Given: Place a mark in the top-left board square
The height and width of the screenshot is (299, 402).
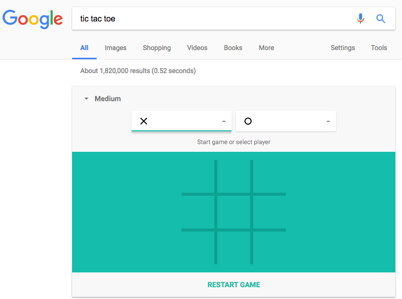Looking at the screenshot, I should (198, 177).
